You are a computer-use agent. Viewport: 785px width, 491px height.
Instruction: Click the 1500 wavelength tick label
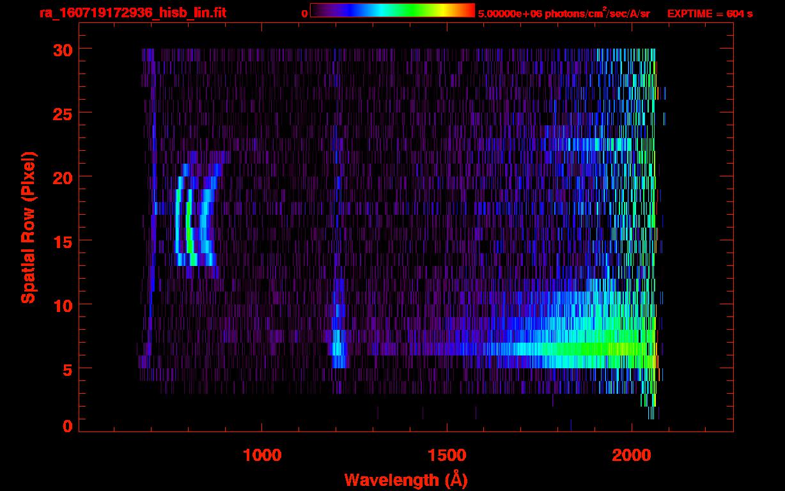pyautogui.click(x=447, y=455)
